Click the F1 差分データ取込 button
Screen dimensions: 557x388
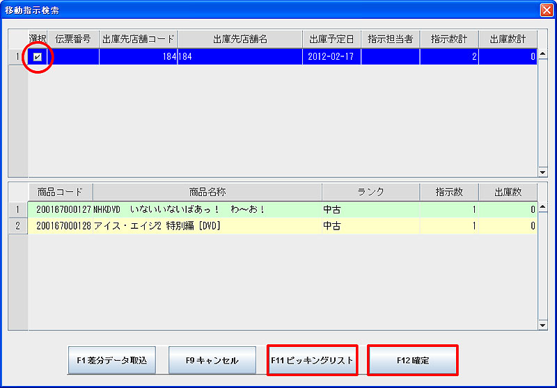(x=113, y=361)
